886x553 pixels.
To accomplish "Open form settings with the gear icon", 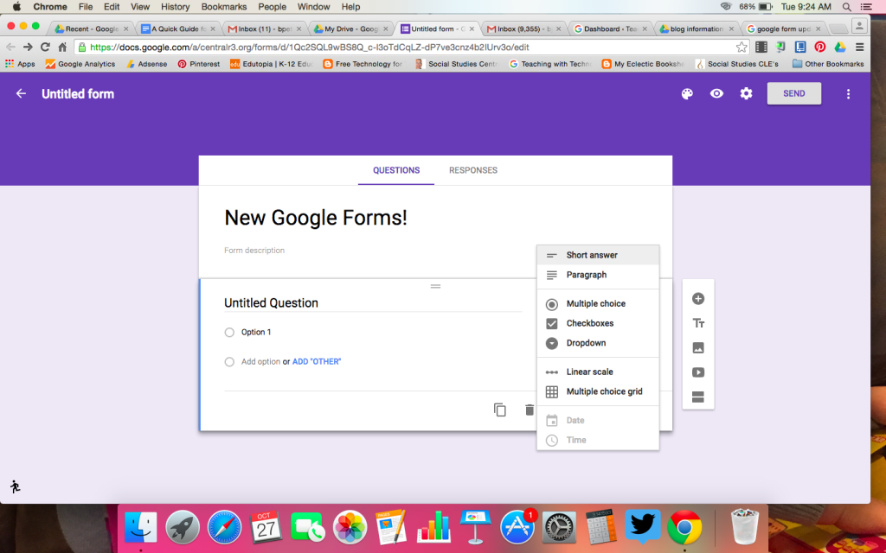I will tap(746, 93).
